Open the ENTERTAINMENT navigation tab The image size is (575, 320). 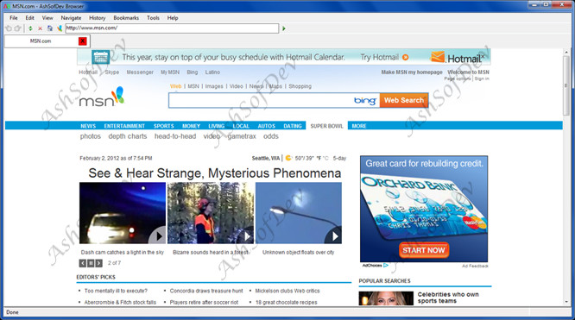tap(124, 126)
